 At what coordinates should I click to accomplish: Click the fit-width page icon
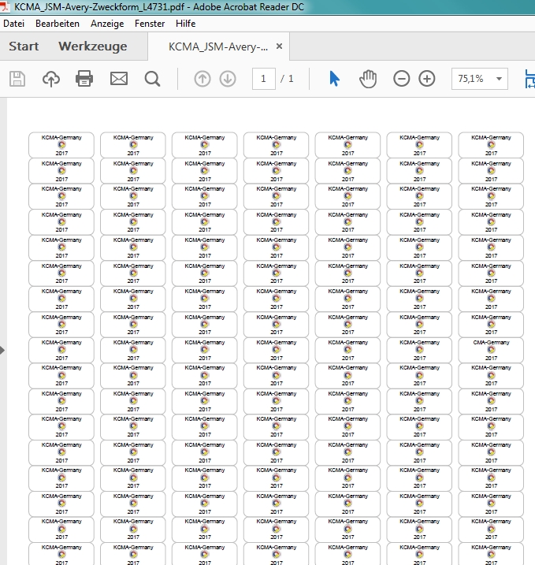pos(530,79)
